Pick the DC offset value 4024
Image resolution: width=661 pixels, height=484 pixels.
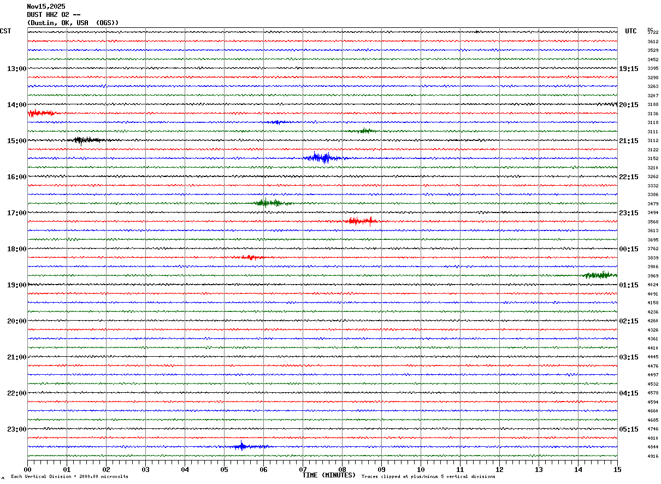click(653, 285)
